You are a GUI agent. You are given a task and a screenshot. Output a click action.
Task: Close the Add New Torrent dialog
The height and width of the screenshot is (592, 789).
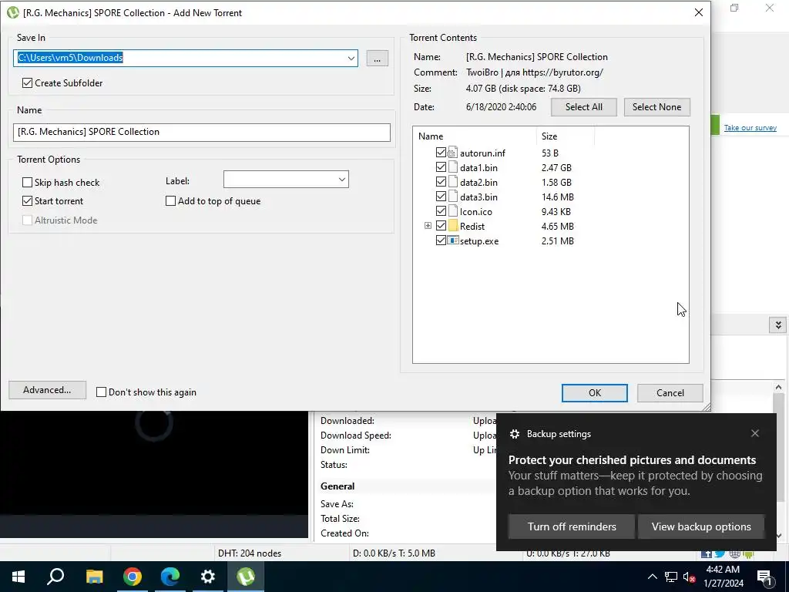pyautogui.click(x=698, y=12)
